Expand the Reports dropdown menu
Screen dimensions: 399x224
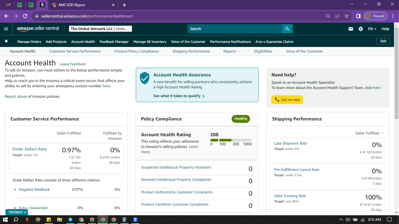pyautogui.click(x=232, y=51)
